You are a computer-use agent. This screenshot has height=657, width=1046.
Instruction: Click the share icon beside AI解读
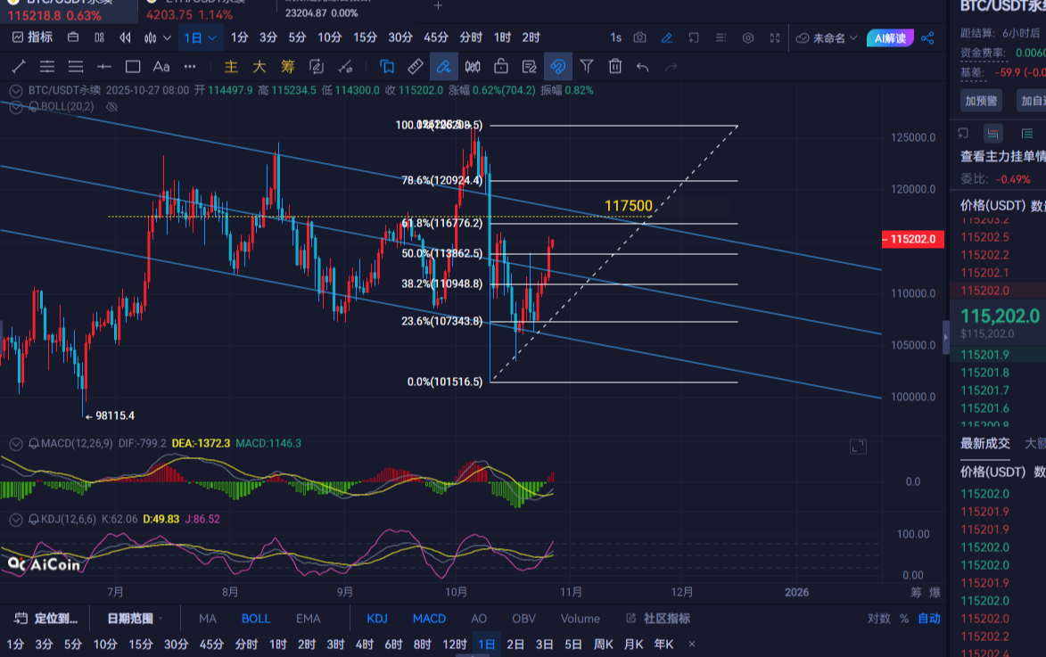click(927, 37)
